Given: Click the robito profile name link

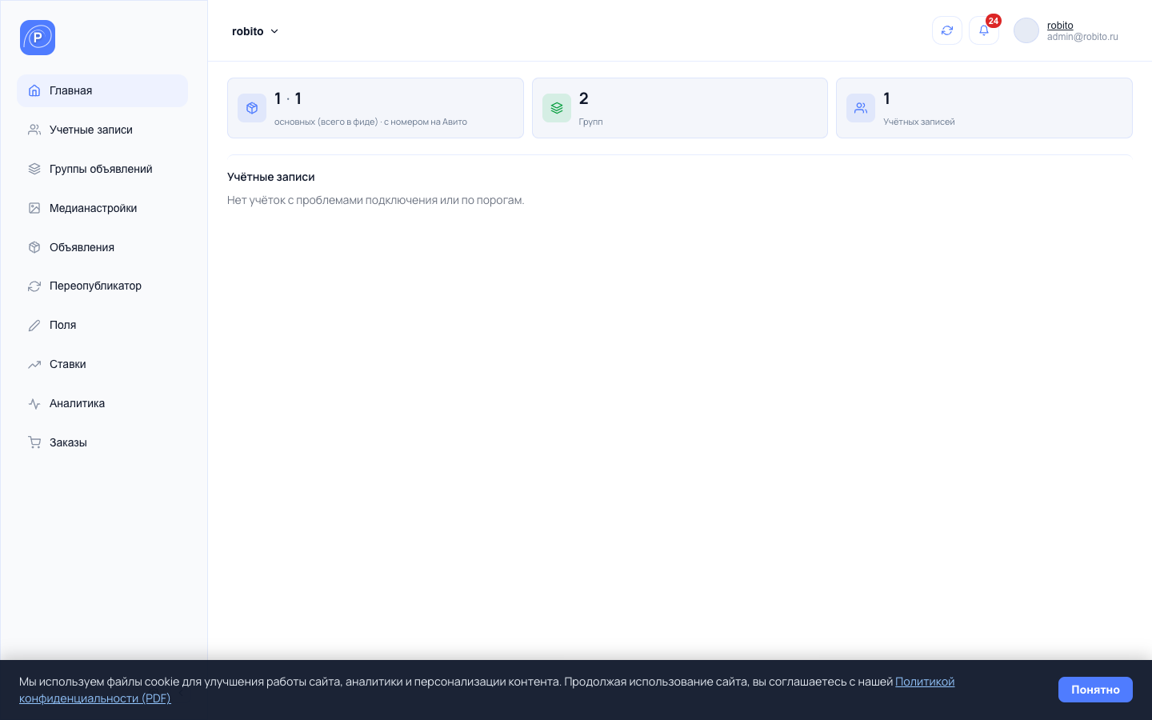Looking at the screenshot, I should pos(1060,26).
